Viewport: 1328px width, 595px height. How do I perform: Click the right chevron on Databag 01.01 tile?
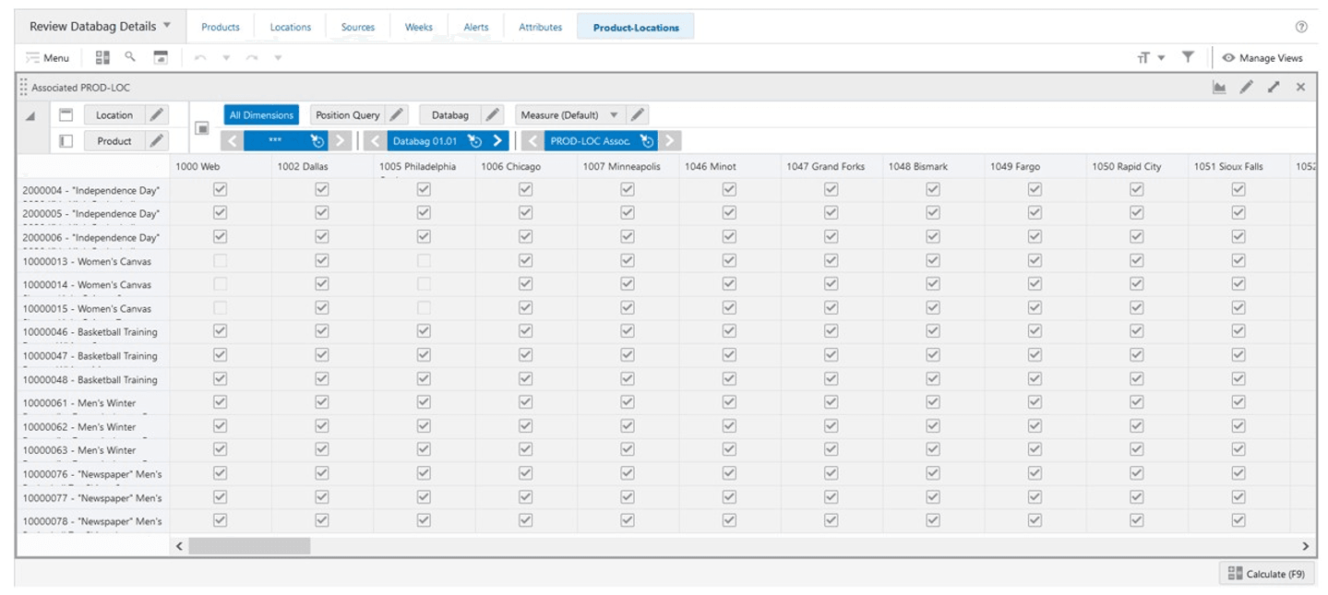point(499,141)
